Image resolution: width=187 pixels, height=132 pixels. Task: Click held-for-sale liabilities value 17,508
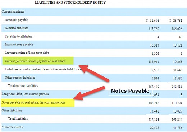pos(155,70)
